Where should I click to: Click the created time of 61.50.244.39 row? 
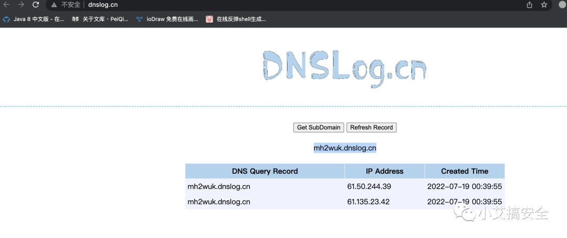tap(465, 187)
